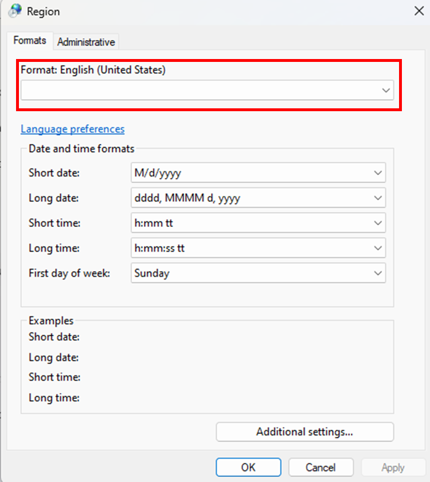Click the greyed-out Apply button

click(x=393, y=468)
